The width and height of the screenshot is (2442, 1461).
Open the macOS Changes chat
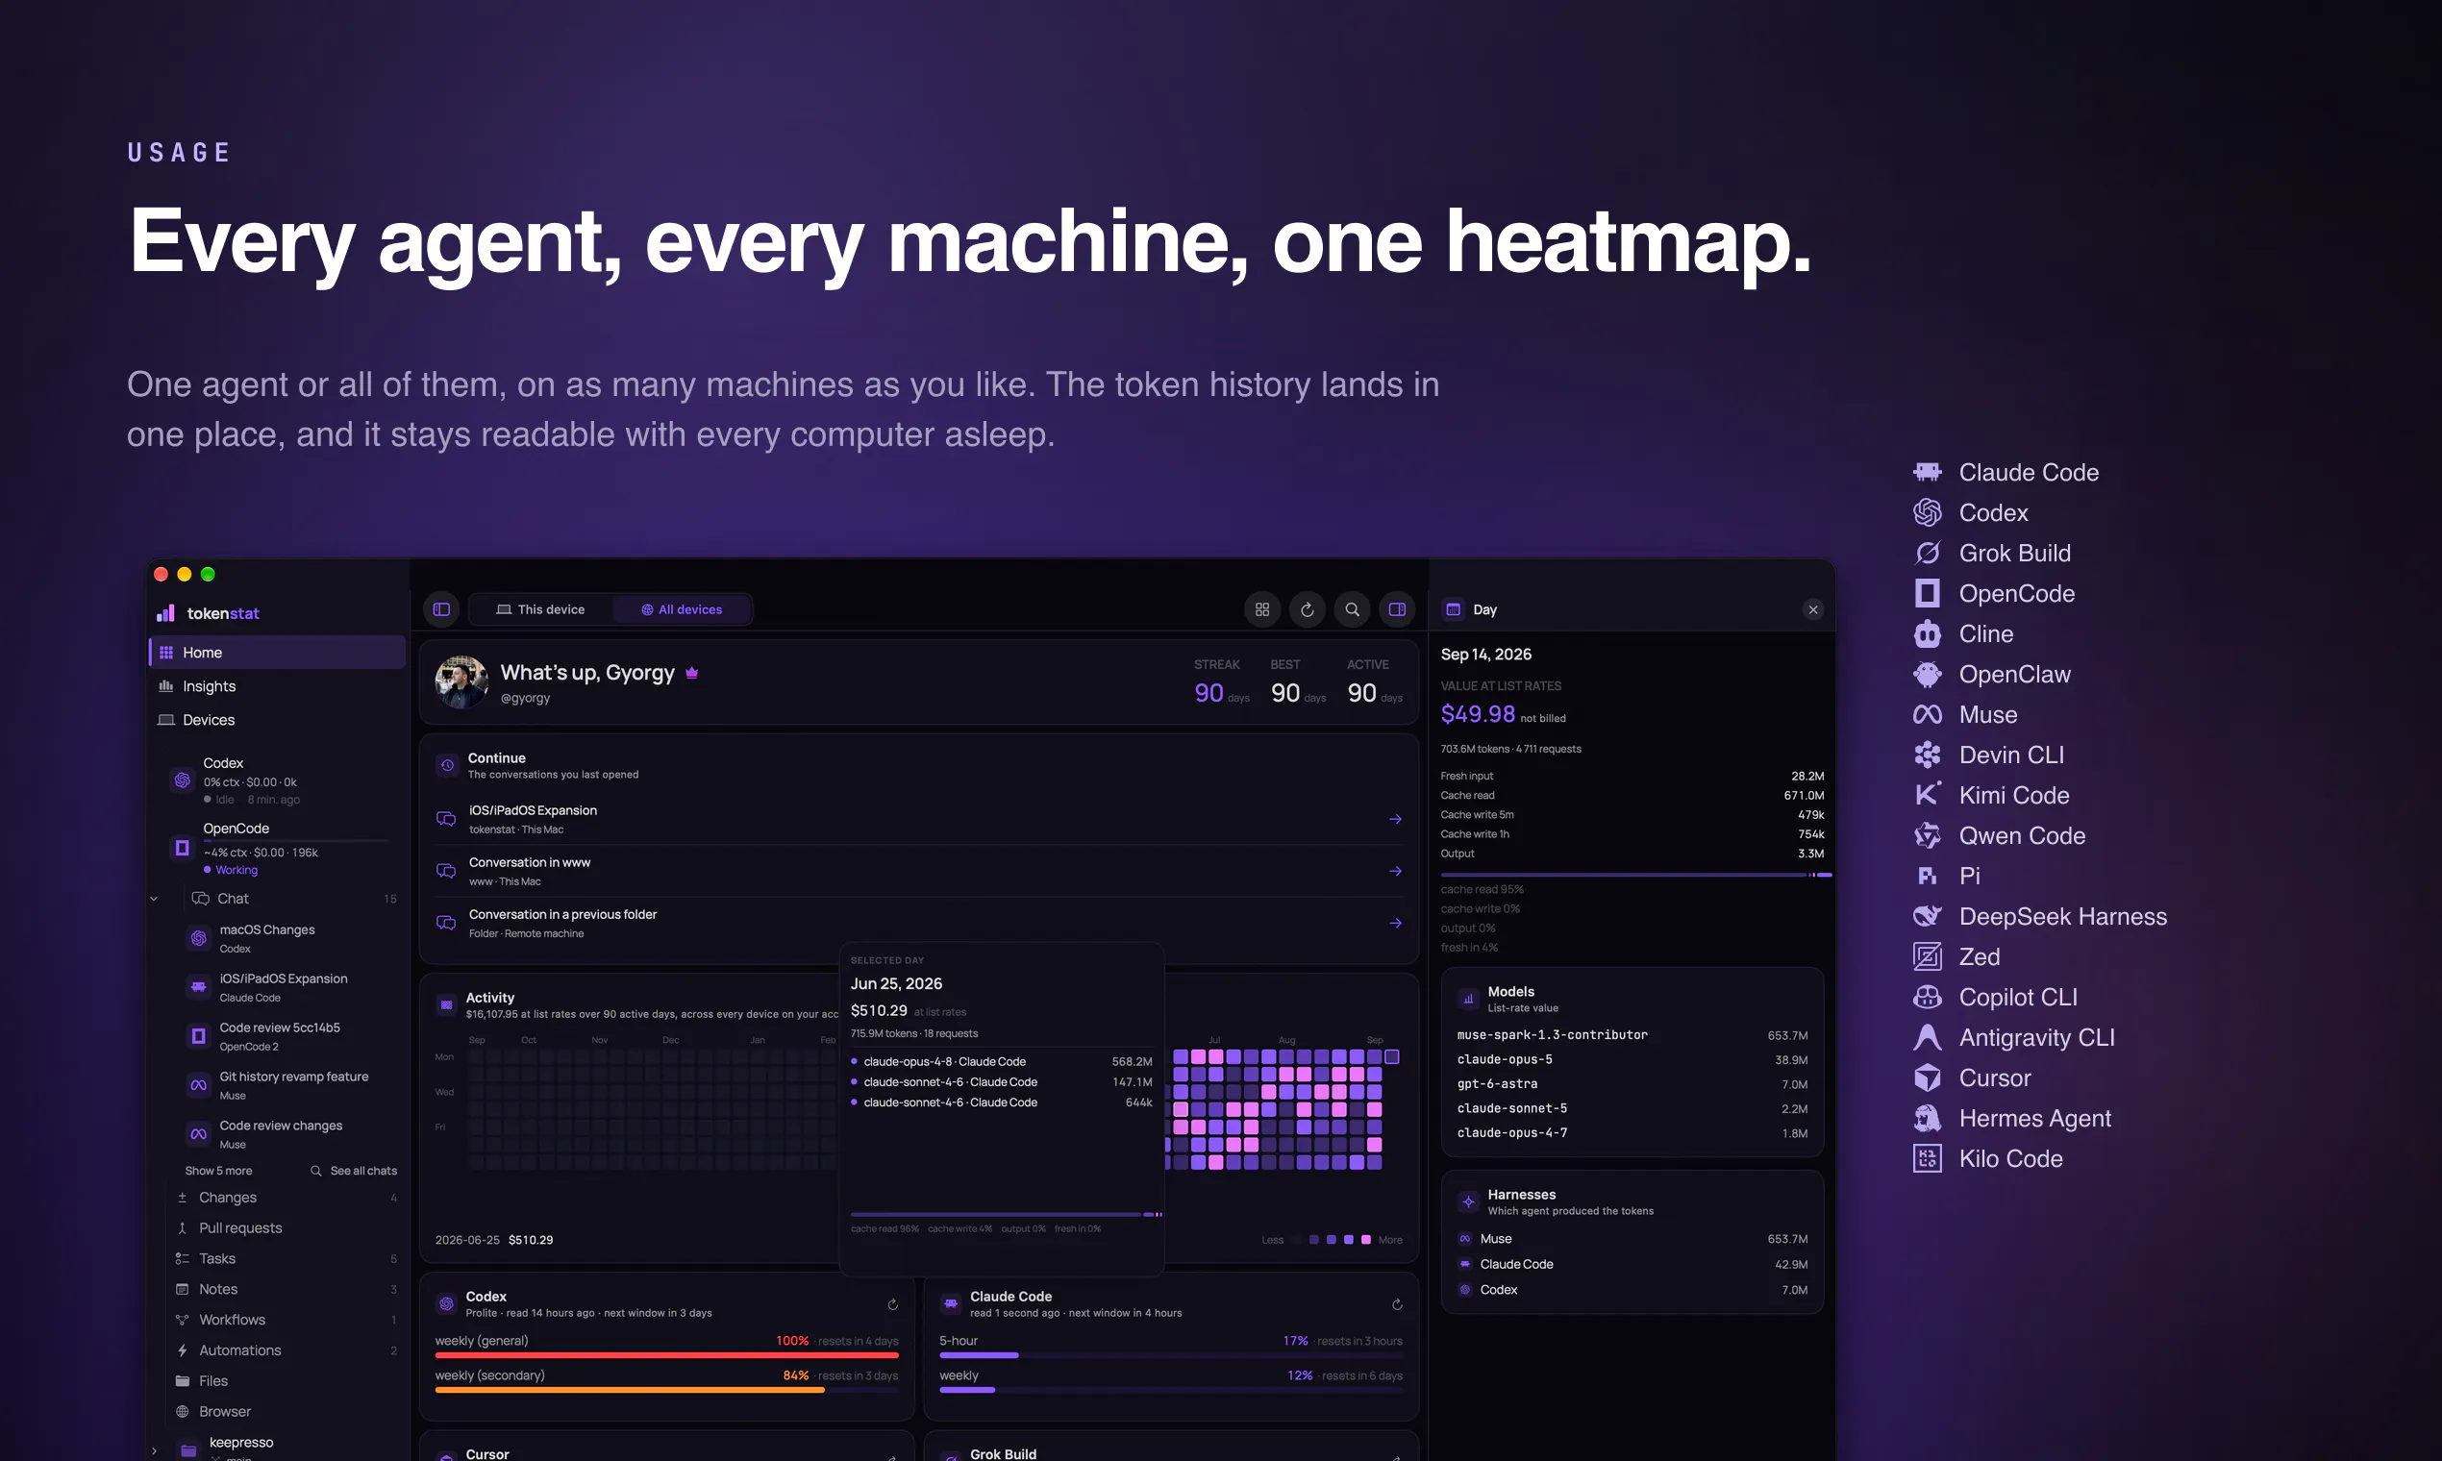[290, 938]
